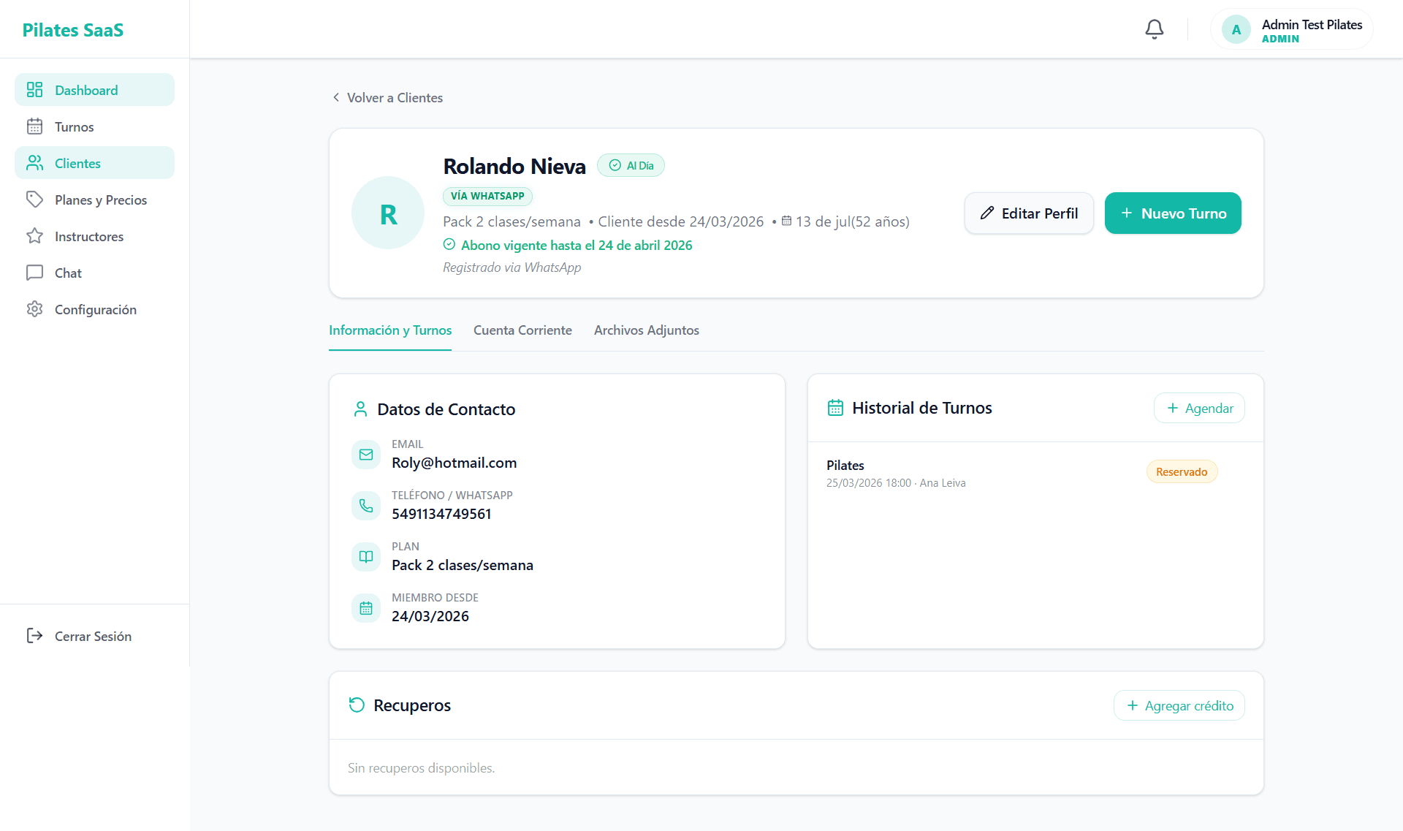
Task: Open the Archivos Adjuntos tab
Action: 647,330
